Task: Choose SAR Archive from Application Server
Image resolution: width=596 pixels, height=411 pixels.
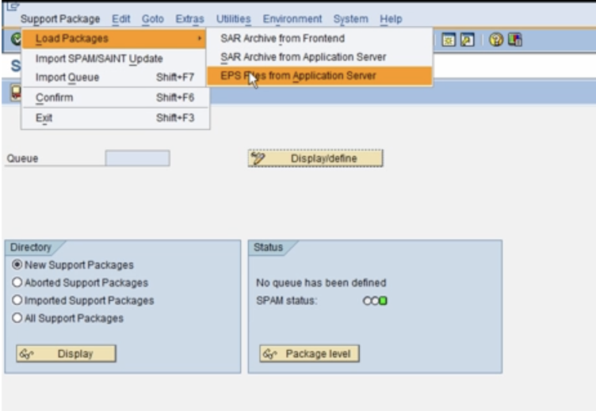Action: (319, 57)
